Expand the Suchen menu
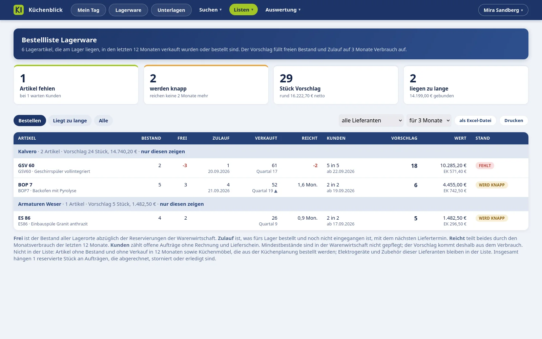This screenshot has height=339, width=542. coord(210,10)
